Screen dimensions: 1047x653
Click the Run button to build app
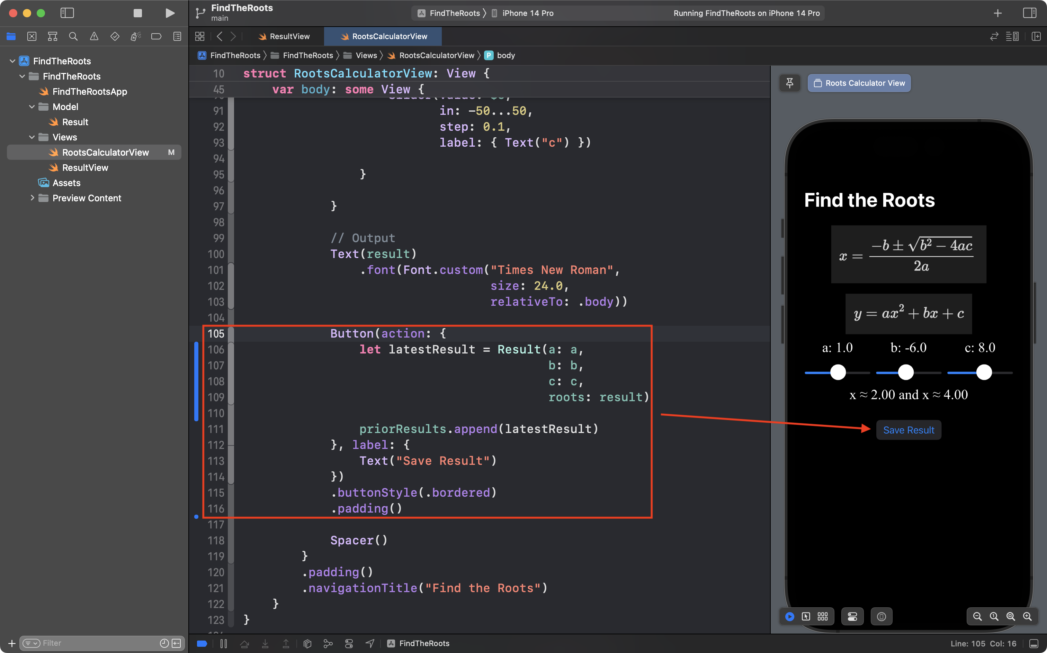pos(169,13)
